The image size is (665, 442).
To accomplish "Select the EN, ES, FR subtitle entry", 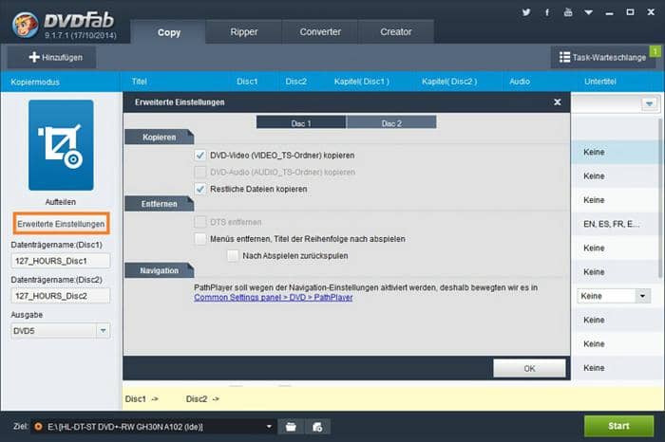I will (x=611, y=224).
